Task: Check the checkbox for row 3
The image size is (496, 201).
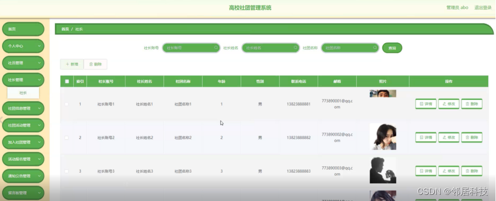Action: click(x=67, y=171)
